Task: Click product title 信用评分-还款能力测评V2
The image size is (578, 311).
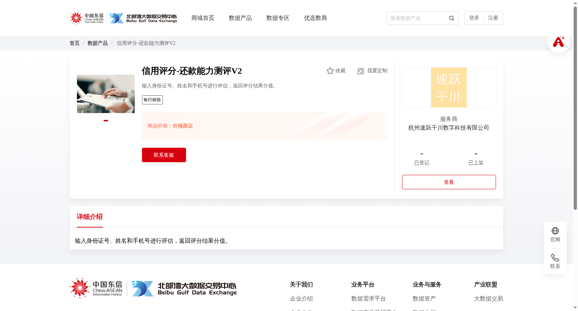Action: pyautogui.click(x=192, y=71)
